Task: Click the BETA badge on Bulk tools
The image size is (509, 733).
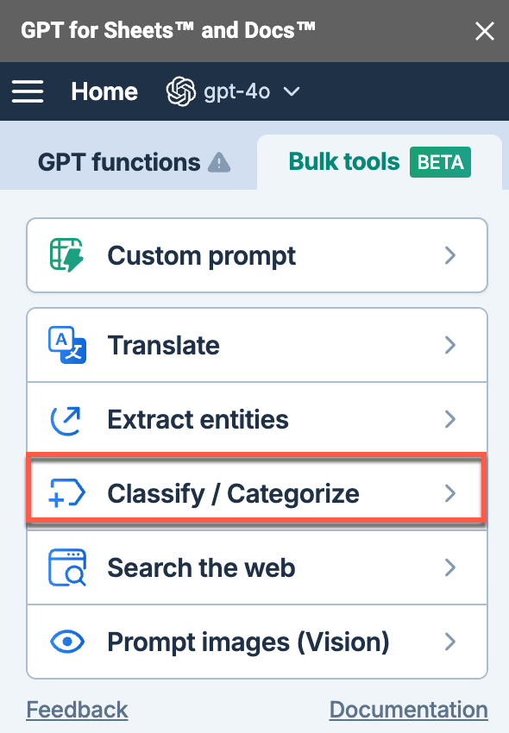Action: [x=440, y=162]
